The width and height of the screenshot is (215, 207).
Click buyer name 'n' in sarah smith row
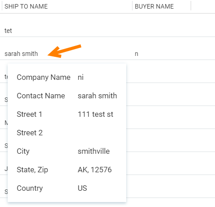[x=137, y=54]
